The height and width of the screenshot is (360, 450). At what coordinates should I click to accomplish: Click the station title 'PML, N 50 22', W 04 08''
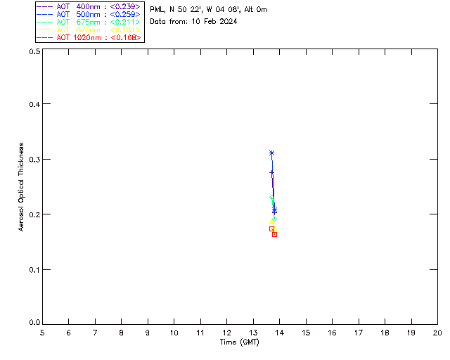pyautogui.click(x=195, y=9)
